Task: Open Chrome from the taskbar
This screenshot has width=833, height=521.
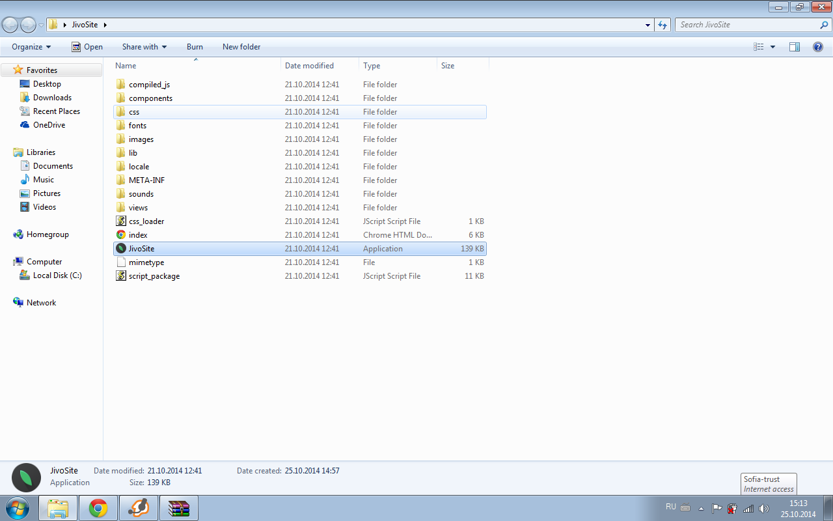Action: click(98, 508)
